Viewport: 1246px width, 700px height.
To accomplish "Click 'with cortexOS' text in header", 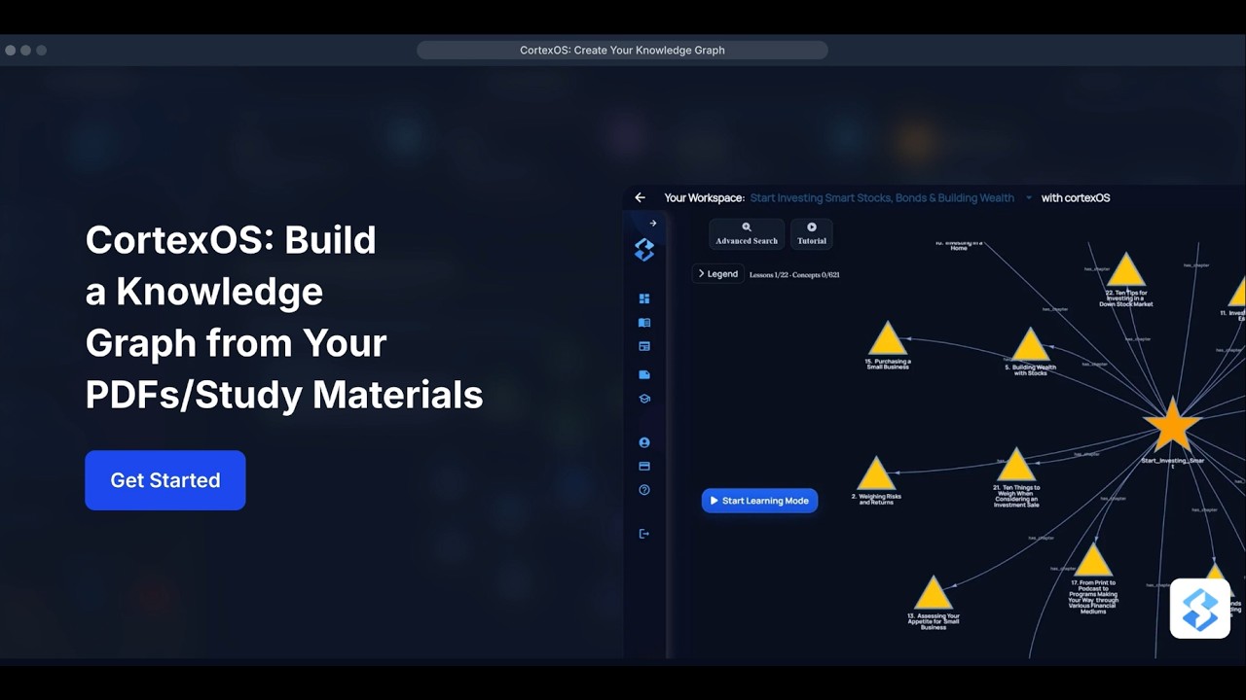I will tap(1076, 197).
